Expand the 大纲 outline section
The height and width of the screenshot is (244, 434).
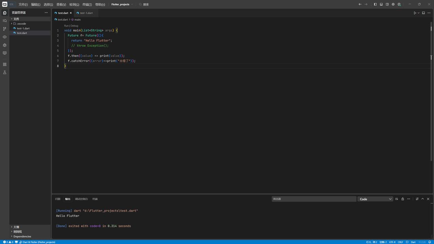click(x=30, y=227)
